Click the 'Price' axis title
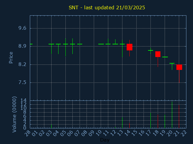Image resolution: width=193 pixels, height=144 pixels. [x=11, y=58]
